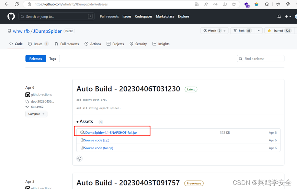Download Source code (tar.gz)

pyautogui.click(x=99, y=148)
